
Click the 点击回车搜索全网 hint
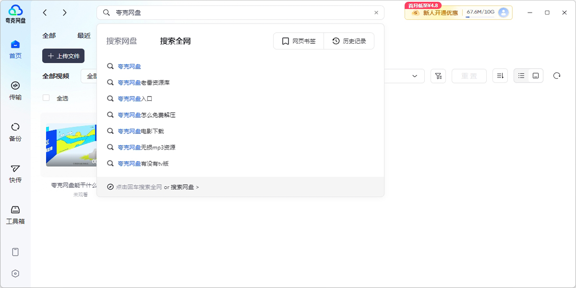pos(139,187)
